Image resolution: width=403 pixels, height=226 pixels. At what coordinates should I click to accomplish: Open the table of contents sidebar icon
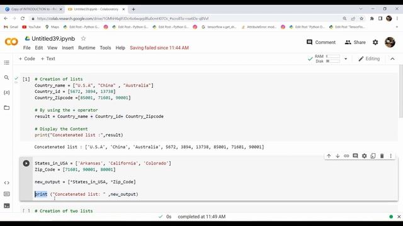point(7,63)
